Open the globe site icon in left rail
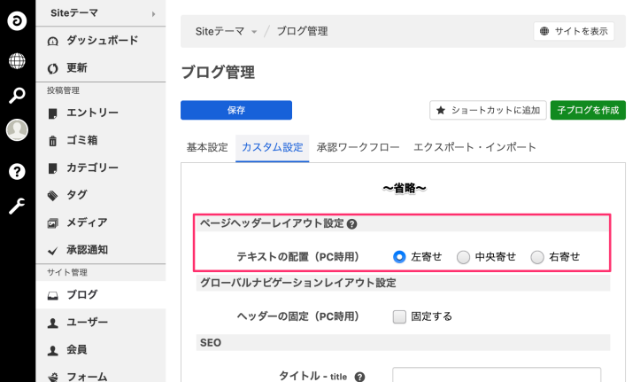This screenshot has height=382, width=640. pyautogui.click(x=17, y=61)
